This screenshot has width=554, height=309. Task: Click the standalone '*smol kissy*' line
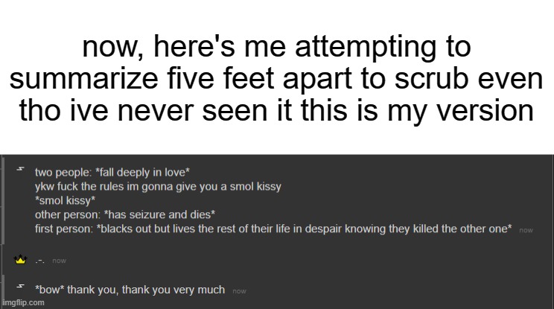pos(65,200)
